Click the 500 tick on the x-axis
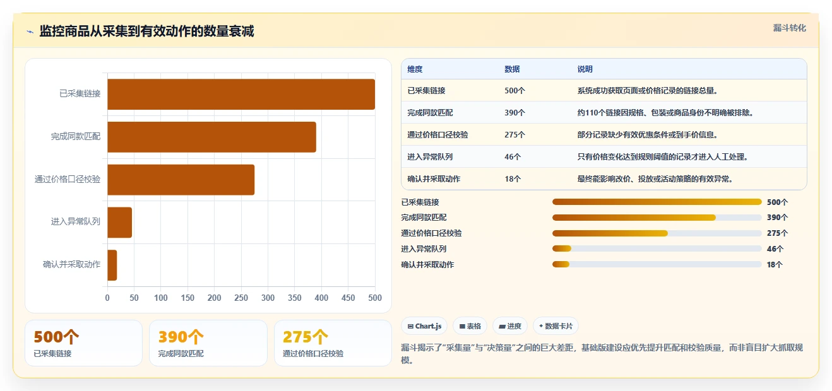 (375, 298)
